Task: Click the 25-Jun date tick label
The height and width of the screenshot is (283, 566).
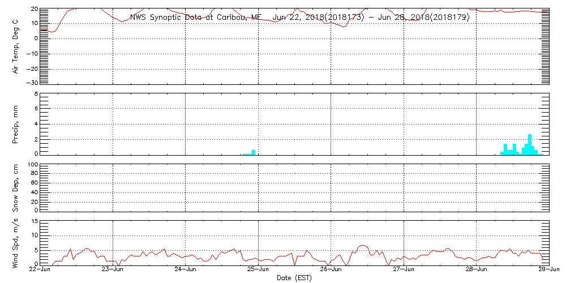Action: coord(259,270)
